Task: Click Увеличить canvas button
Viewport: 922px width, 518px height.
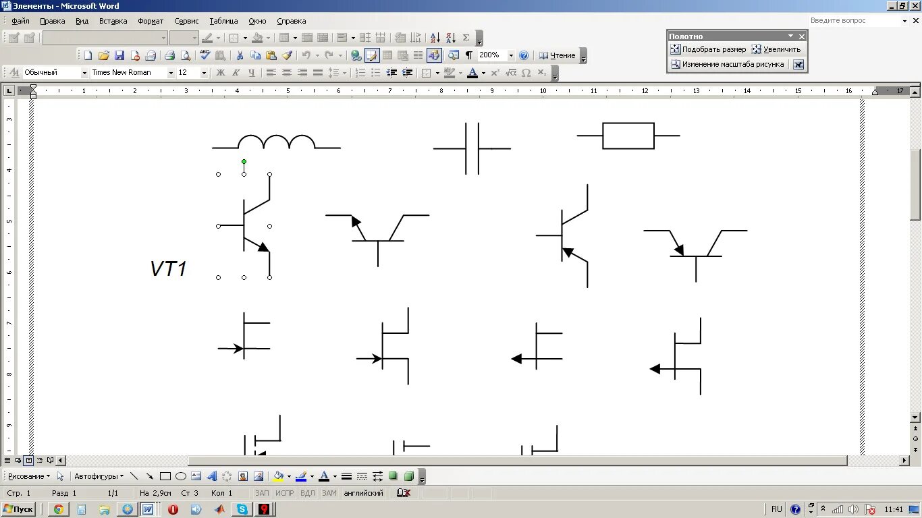Action: [776, 49]
